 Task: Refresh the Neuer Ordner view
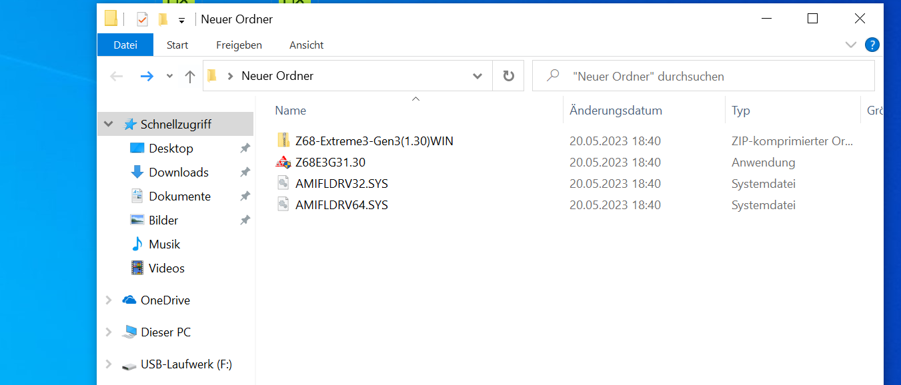(x=508, y=76)
